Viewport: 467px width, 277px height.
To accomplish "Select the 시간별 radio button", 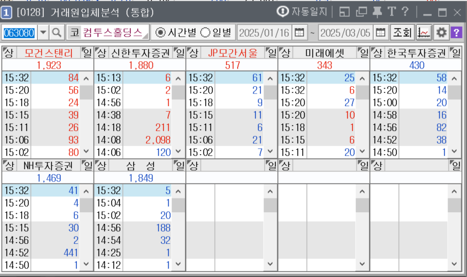I will pyautogui.click(x=161, y=33).
